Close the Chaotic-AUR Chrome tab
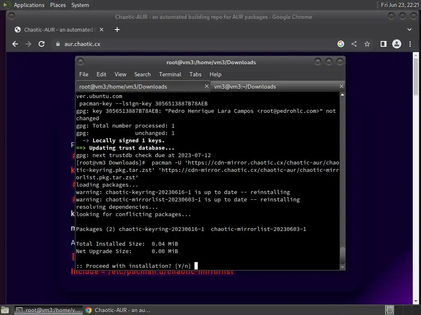Viewport: 421px width, 315px height. tap(102, 30)
